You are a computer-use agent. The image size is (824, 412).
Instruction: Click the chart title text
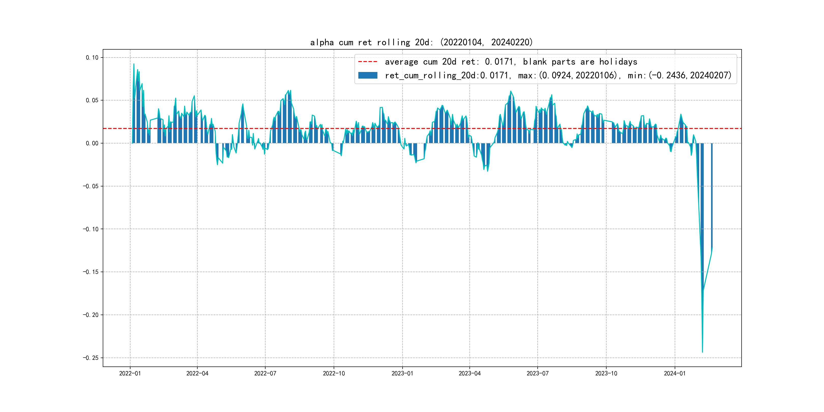(421, 42)
